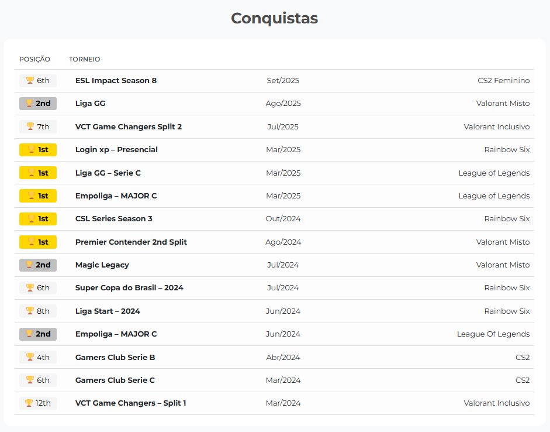The width and height of the screenshot is (550, 432).
Task: Click 1st label in CSL Series Season 3 row
Action: click(x=43, y=218)
